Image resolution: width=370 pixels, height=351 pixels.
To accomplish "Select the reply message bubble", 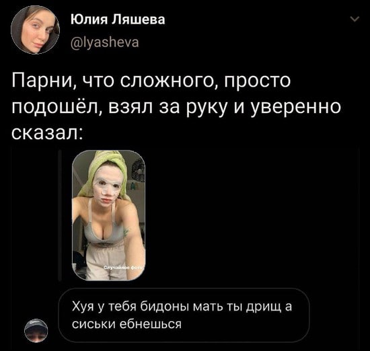I will pos(184,315).
